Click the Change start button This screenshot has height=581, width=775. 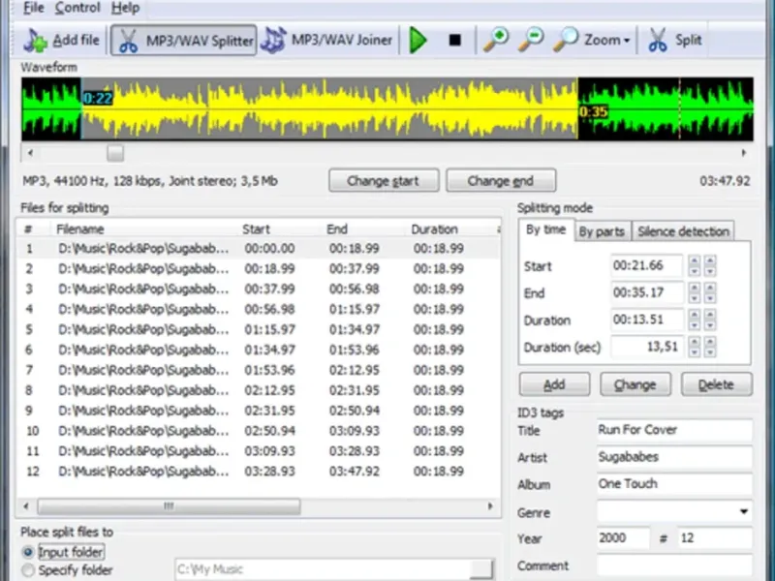click(384, 181)
